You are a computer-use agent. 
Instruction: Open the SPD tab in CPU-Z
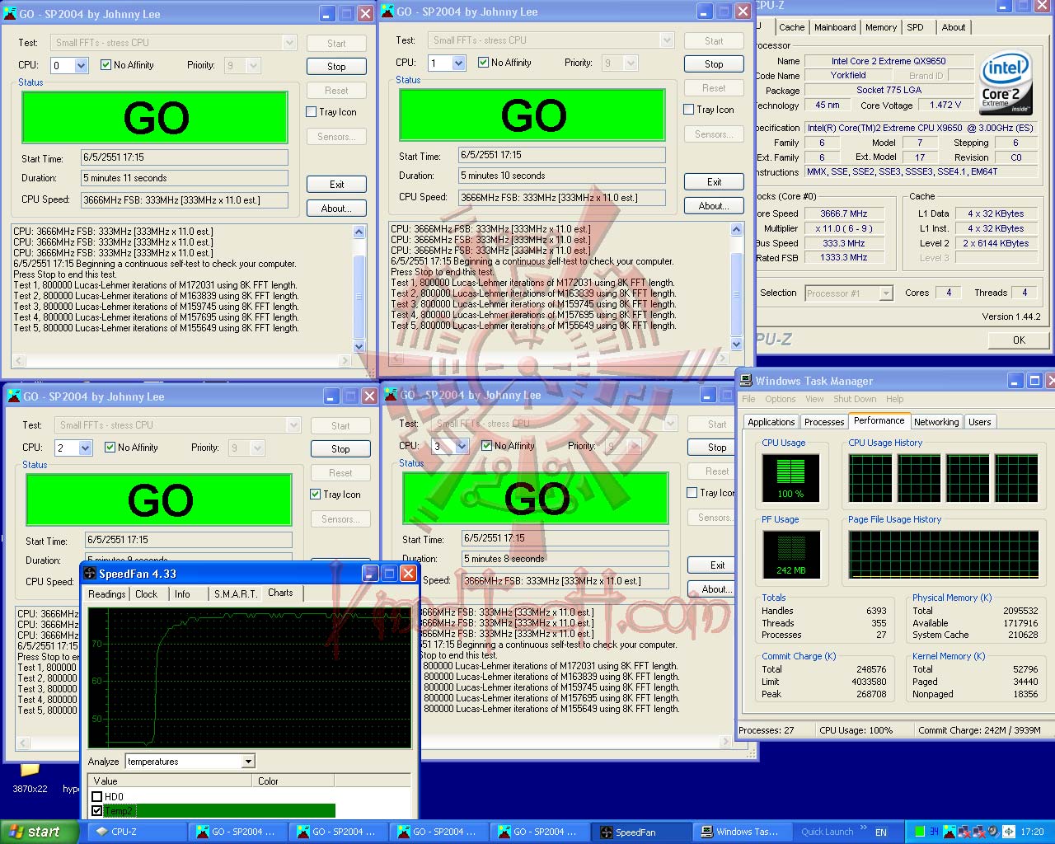[915, 27]
